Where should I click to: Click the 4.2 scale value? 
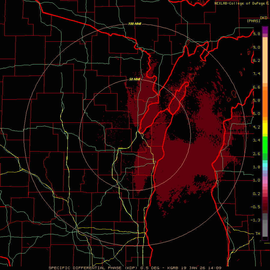click(256, 127)
